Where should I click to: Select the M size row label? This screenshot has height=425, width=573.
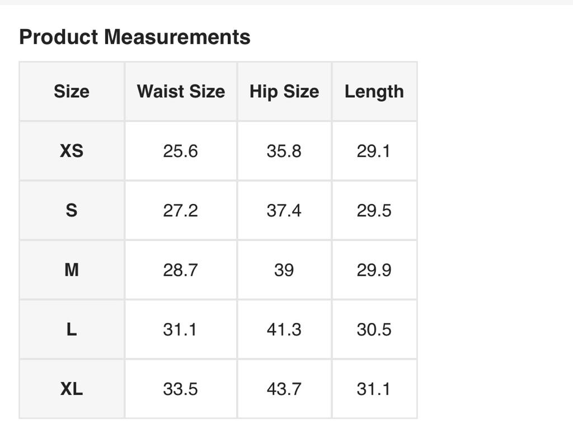point(72,270)
